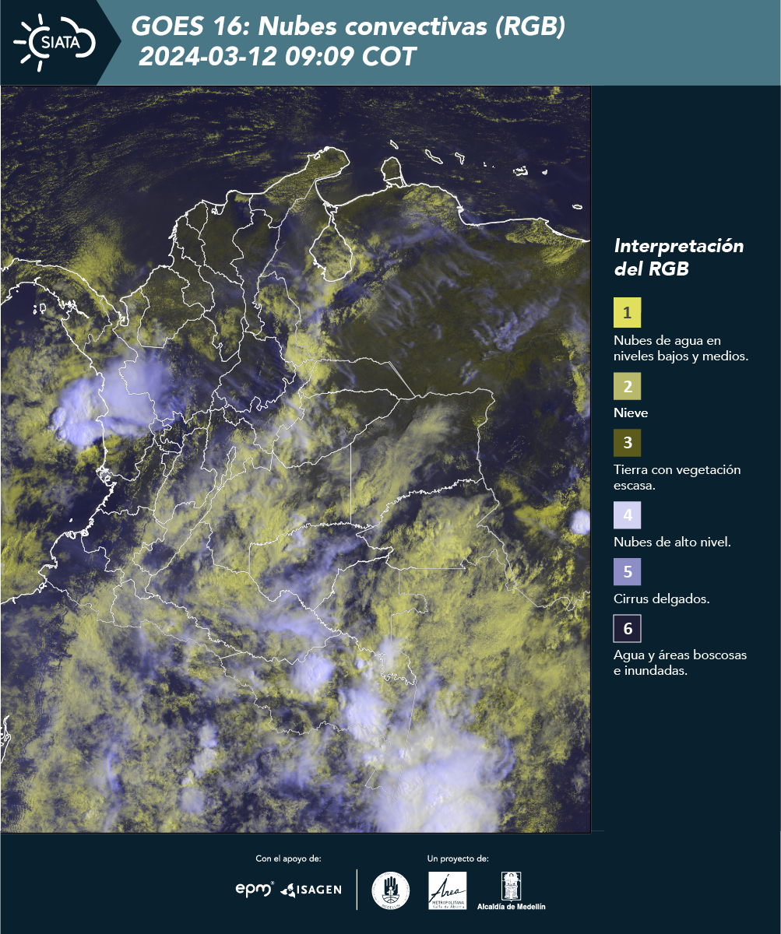Select the light lavender swatch numbered 4
781x934 pixels.
(627, 515)
